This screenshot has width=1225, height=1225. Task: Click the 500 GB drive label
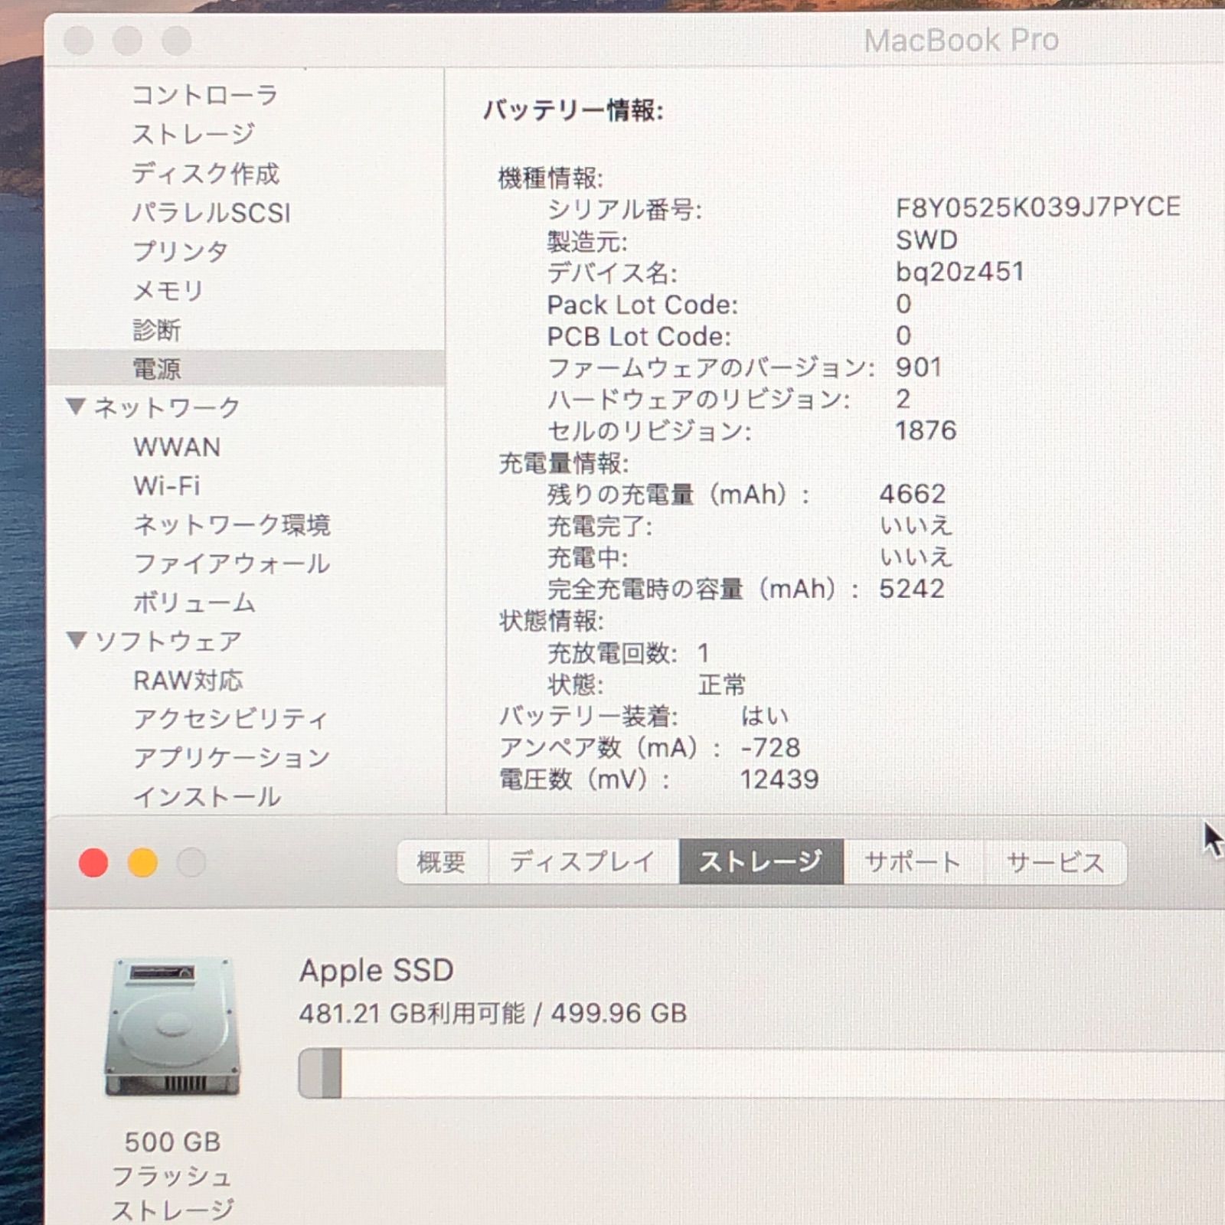pyautogui.click(x=173, y=1142)
